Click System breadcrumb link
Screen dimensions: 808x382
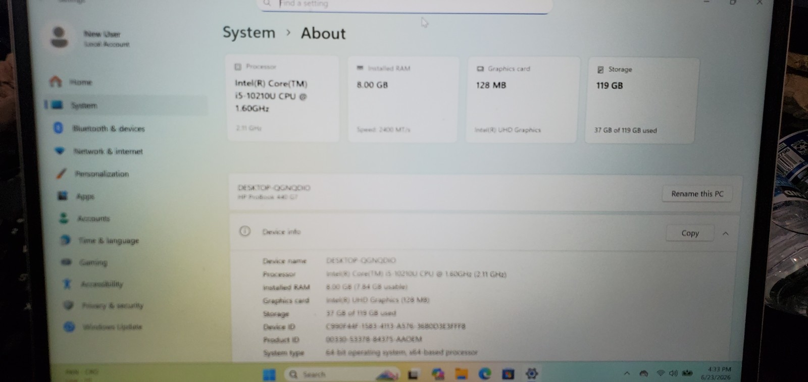click(x=249, y=33)
